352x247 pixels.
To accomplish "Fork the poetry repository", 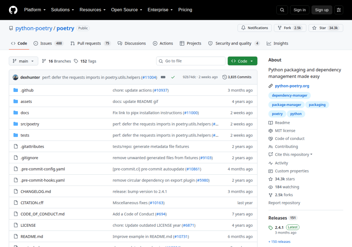I will click(290, 28).
